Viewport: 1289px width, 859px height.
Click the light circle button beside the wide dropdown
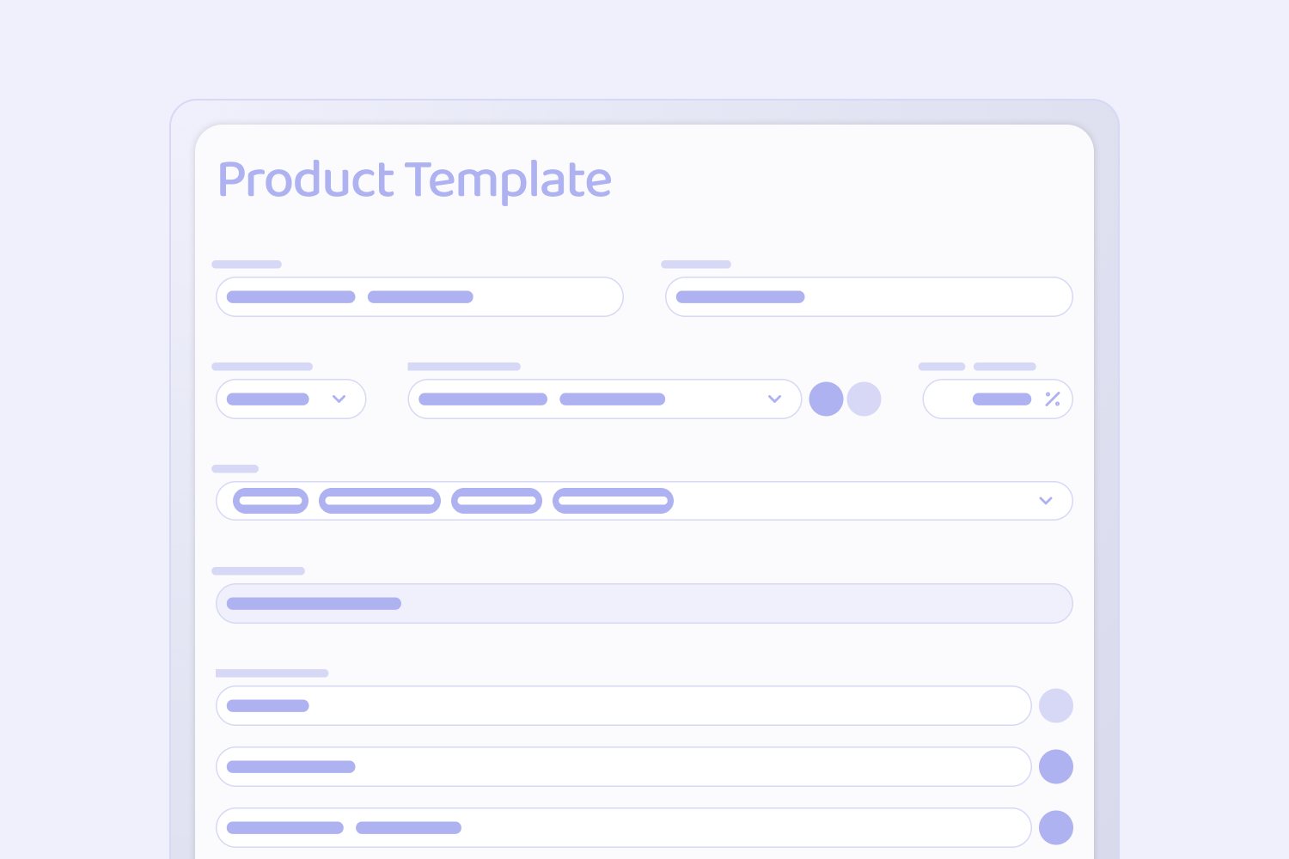point(864,399)
